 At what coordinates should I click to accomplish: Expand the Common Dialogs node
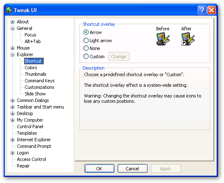[x=12, y=100]
